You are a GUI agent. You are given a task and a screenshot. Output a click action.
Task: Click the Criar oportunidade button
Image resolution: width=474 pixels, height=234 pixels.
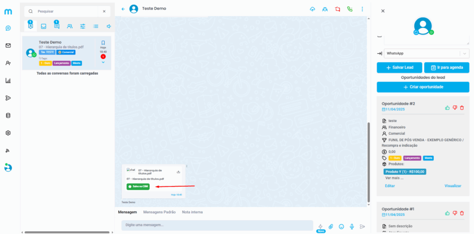tap(423, 87)
